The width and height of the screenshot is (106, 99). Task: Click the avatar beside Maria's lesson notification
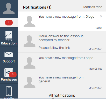(30, 41)
